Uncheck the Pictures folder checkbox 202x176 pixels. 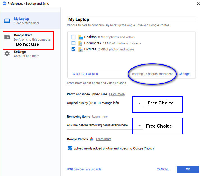coord(74,49)
